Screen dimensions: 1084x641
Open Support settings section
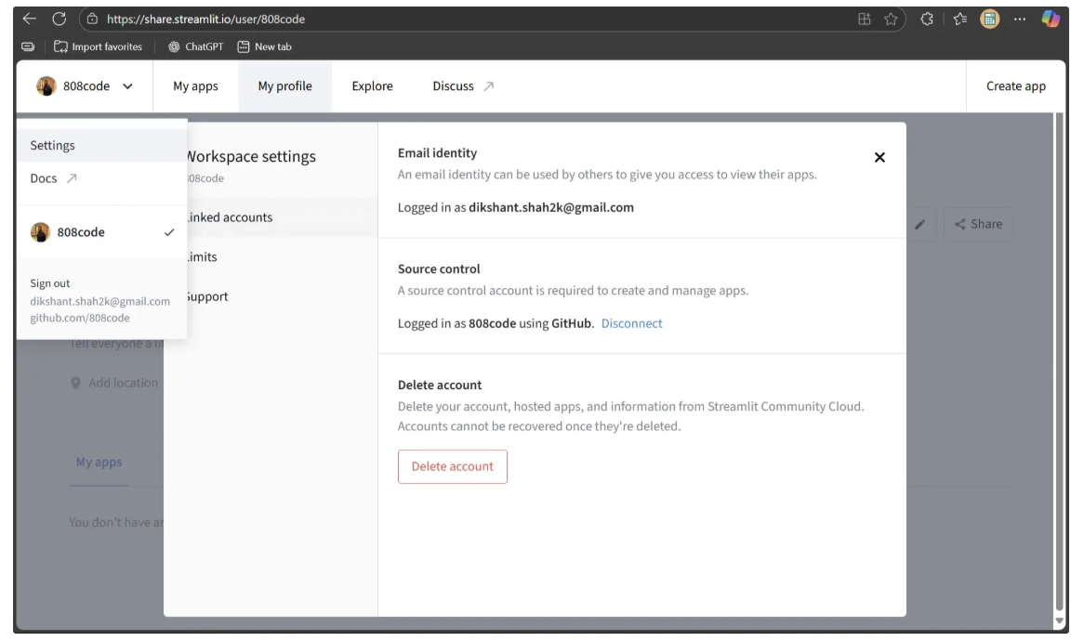[282, 296]
